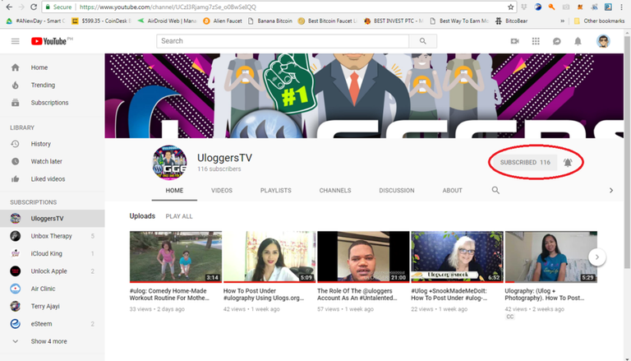Click the channel tabs next chevron

(611, 190)
